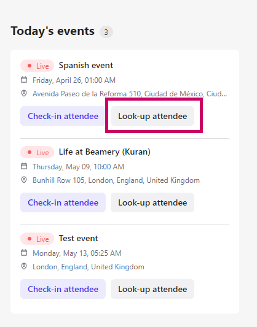Open the Test event title
257x327 pixels.
(x=78, y=239)
